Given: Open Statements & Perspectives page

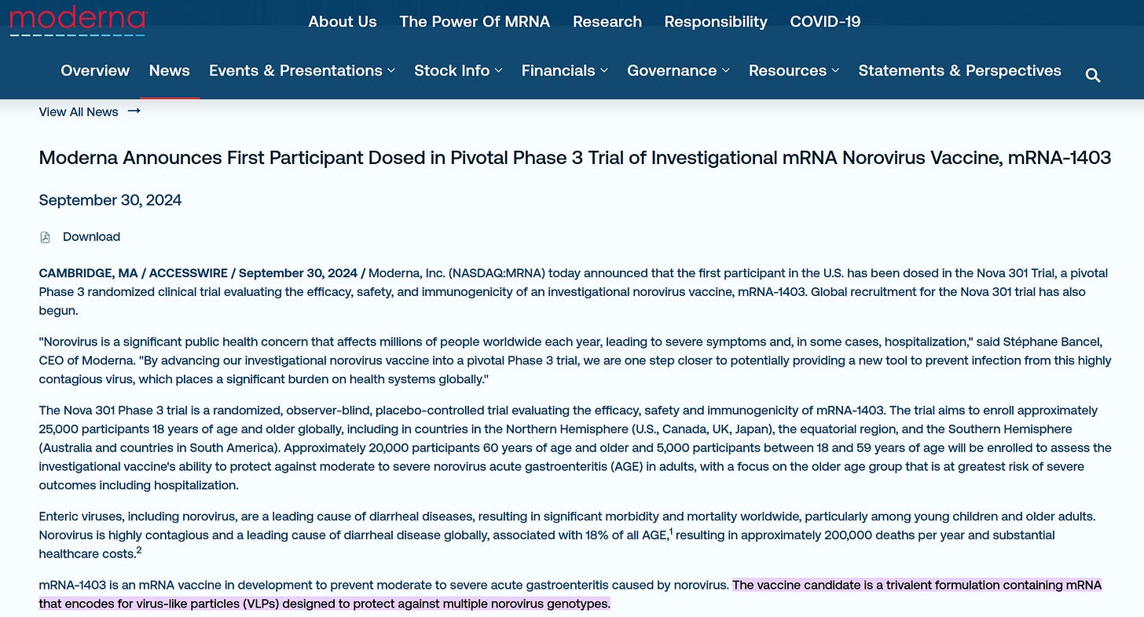Looking at the screenshot, I should pyautogui.click(x=959, y=71).
